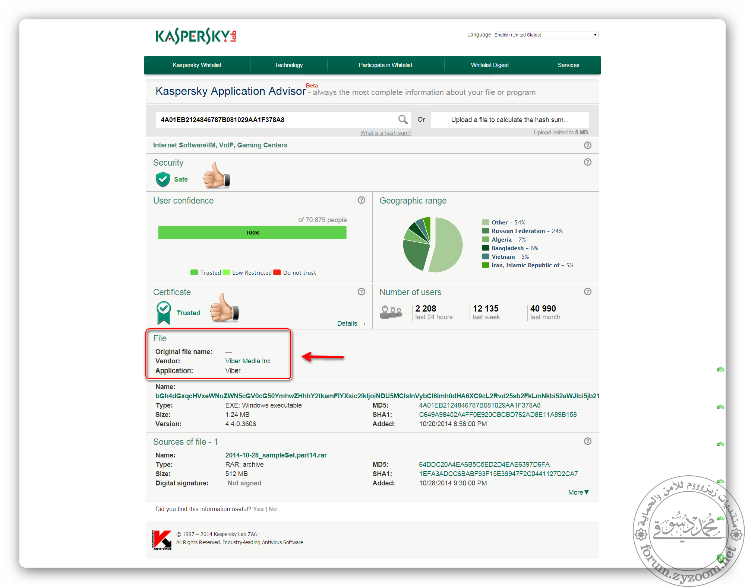Open the Language dropdown
This screenshot has height=587, width=745.
click(x=546, y=35)
